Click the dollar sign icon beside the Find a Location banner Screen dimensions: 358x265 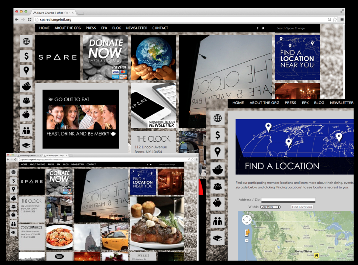pos(217,135)
